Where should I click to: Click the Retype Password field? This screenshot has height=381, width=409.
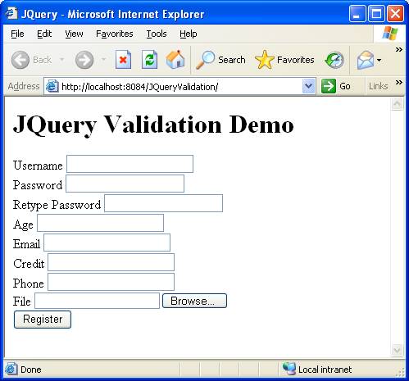click(163, 203)
